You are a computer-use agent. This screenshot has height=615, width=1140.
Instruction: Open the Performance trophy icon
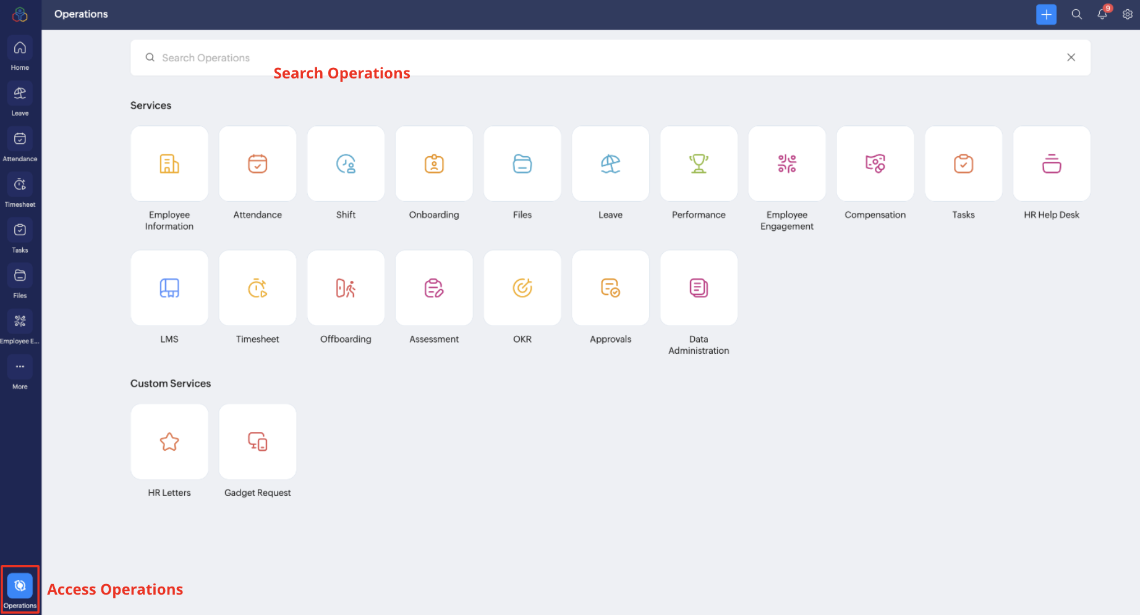point(699,164)
